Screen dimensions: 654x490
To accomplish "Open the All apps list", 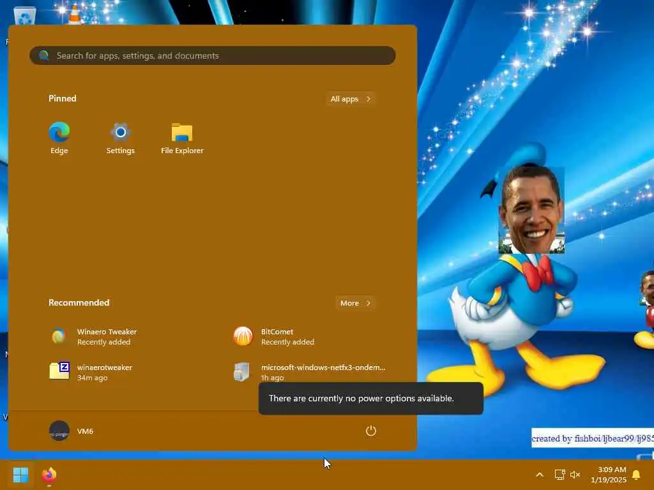I will [x=351, y=99].
